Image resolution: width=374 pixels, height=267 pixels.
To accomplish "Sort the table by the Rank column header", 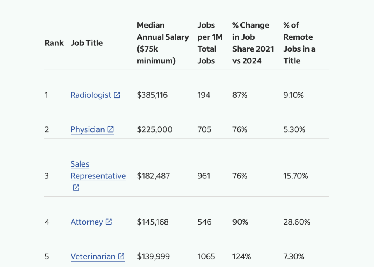I will pyautogui.click(x=54, y=43).
